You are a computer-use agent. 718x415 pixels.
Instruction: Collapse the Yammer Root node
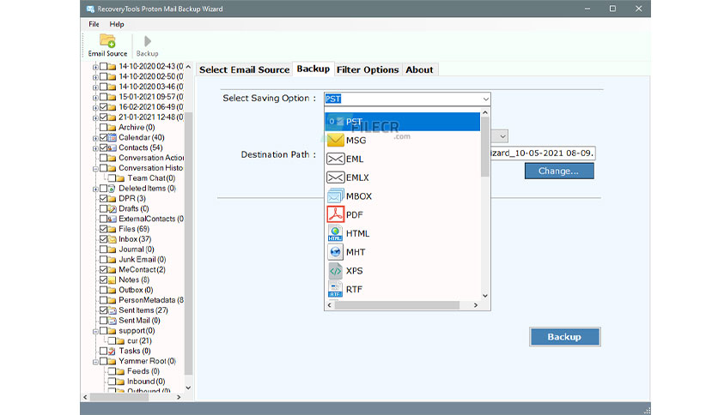[x=95, y=362]
